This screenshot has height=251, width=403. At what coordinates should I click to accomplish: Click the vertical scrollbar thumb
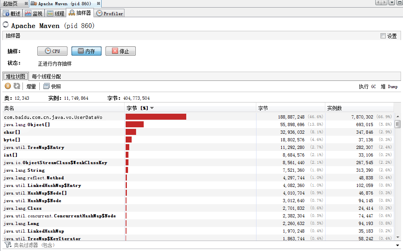[398, 124]
